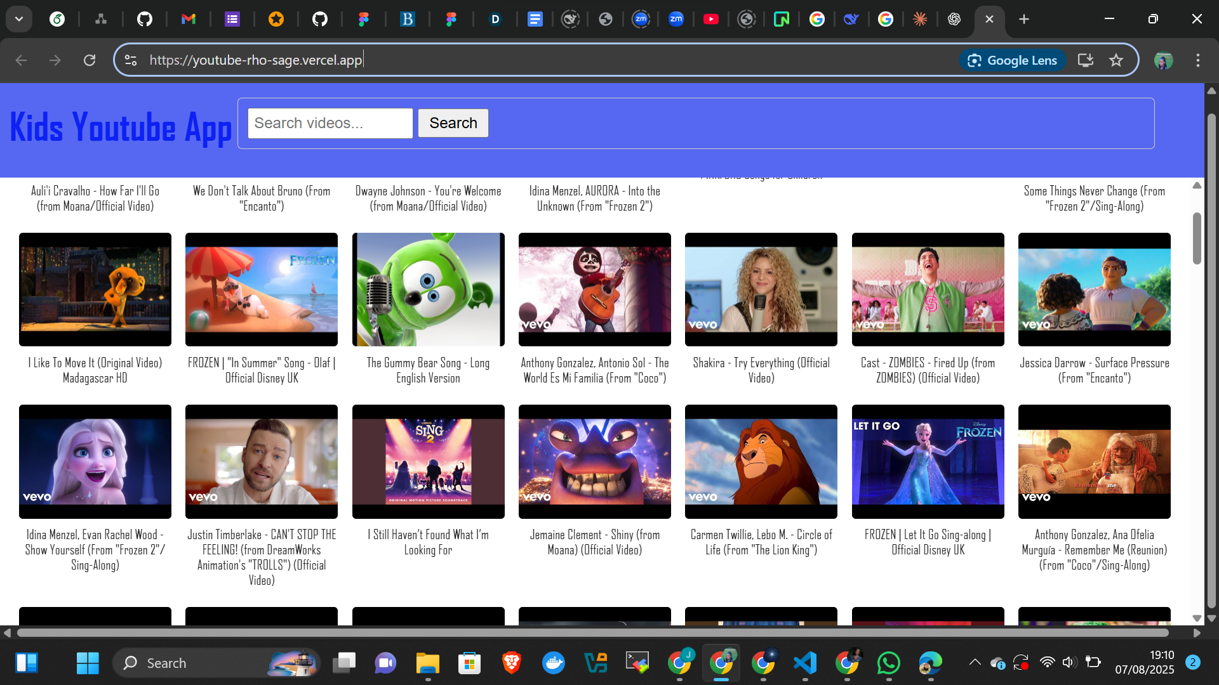Switch to the YouTube tab
The image size is (1219, 685).
711,19
